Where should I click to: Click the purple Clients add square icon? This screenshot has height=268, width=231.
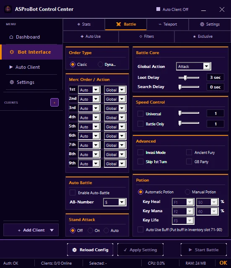[x=55, y=102]
